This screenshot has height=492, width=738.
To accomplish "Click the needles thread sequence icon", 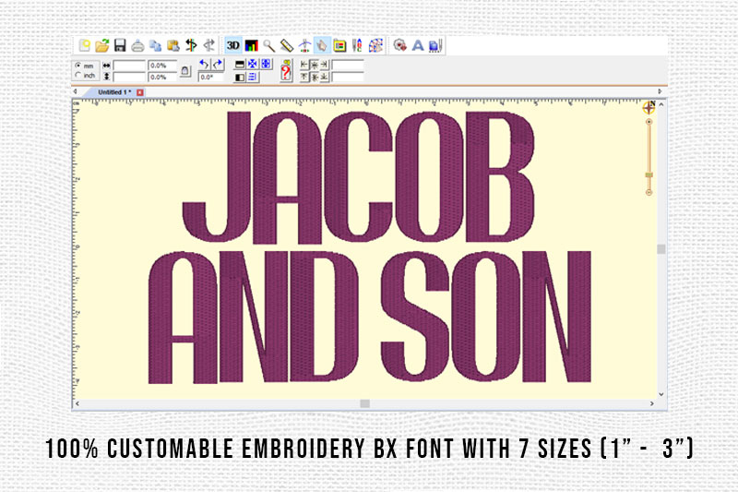I will (x=357, y=45).
